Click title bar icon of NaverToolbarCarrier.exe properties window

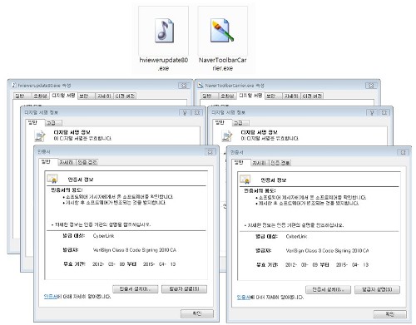[201, 86]
